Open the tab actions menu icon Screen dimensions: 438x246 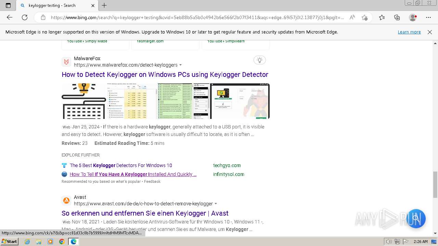(x=8, y=5)
